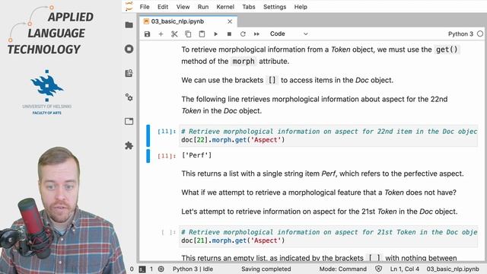Click the ['Perf'] output text
487x274 pixels.
(x=196, y=155)
